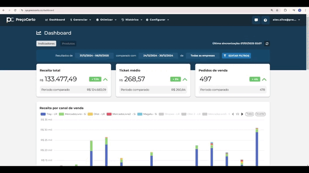Click the R$ 260,84 compared period value
The height and width of the screenshot is (173, 309).
tap(178, 90)
